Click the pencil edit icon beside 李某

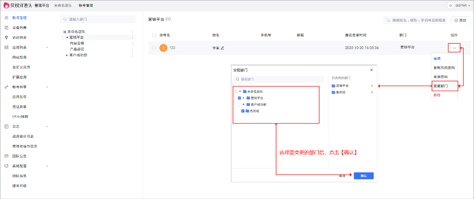[x=223, y=48]
